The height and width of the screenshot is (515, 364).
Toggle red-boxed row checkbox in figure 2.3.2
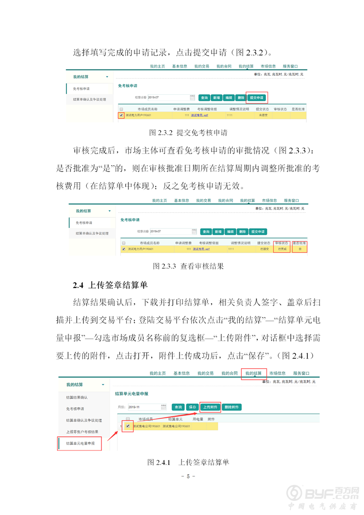coord(121,116)
